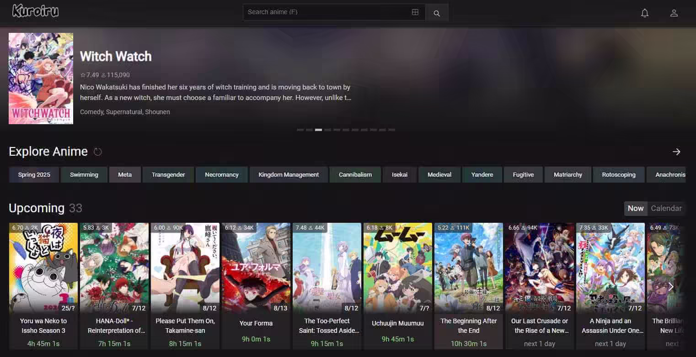
Task: Open A Ninja and an Assassin poster
Action: click(610, 268)
